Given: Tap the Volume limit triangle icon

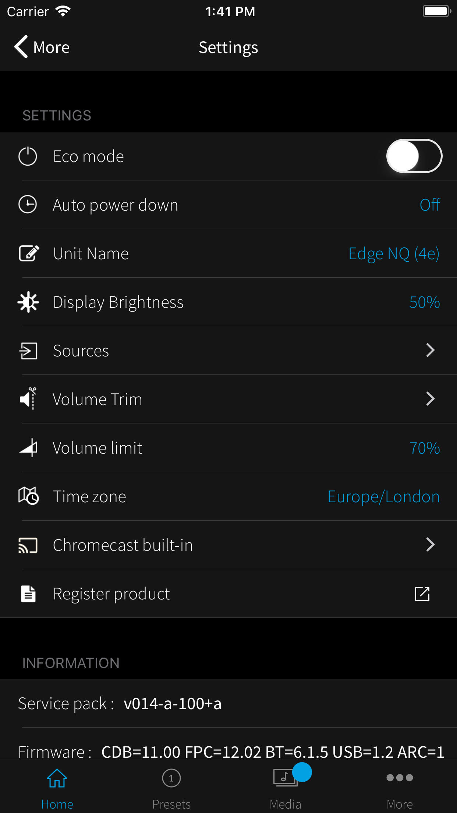Looking at the screenshot, I should coord(29,447).
